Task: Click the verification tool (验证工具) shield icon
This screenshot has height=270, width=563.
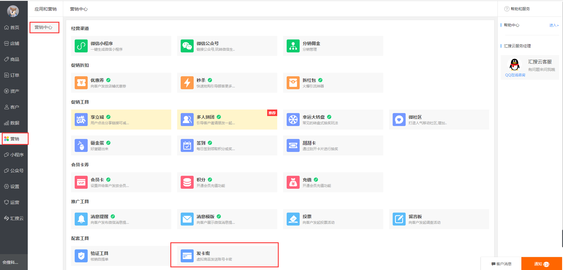Action: (81, 256)
